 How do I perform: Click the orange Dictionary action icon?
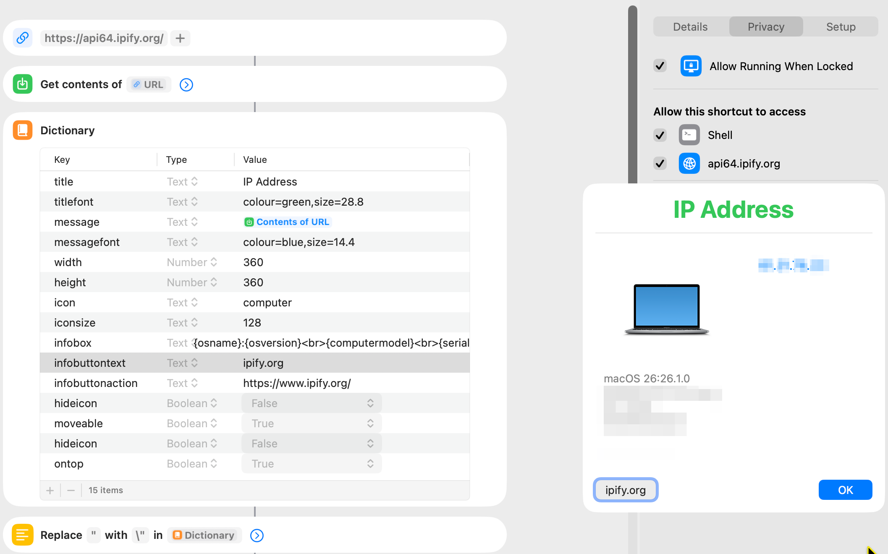23,130
